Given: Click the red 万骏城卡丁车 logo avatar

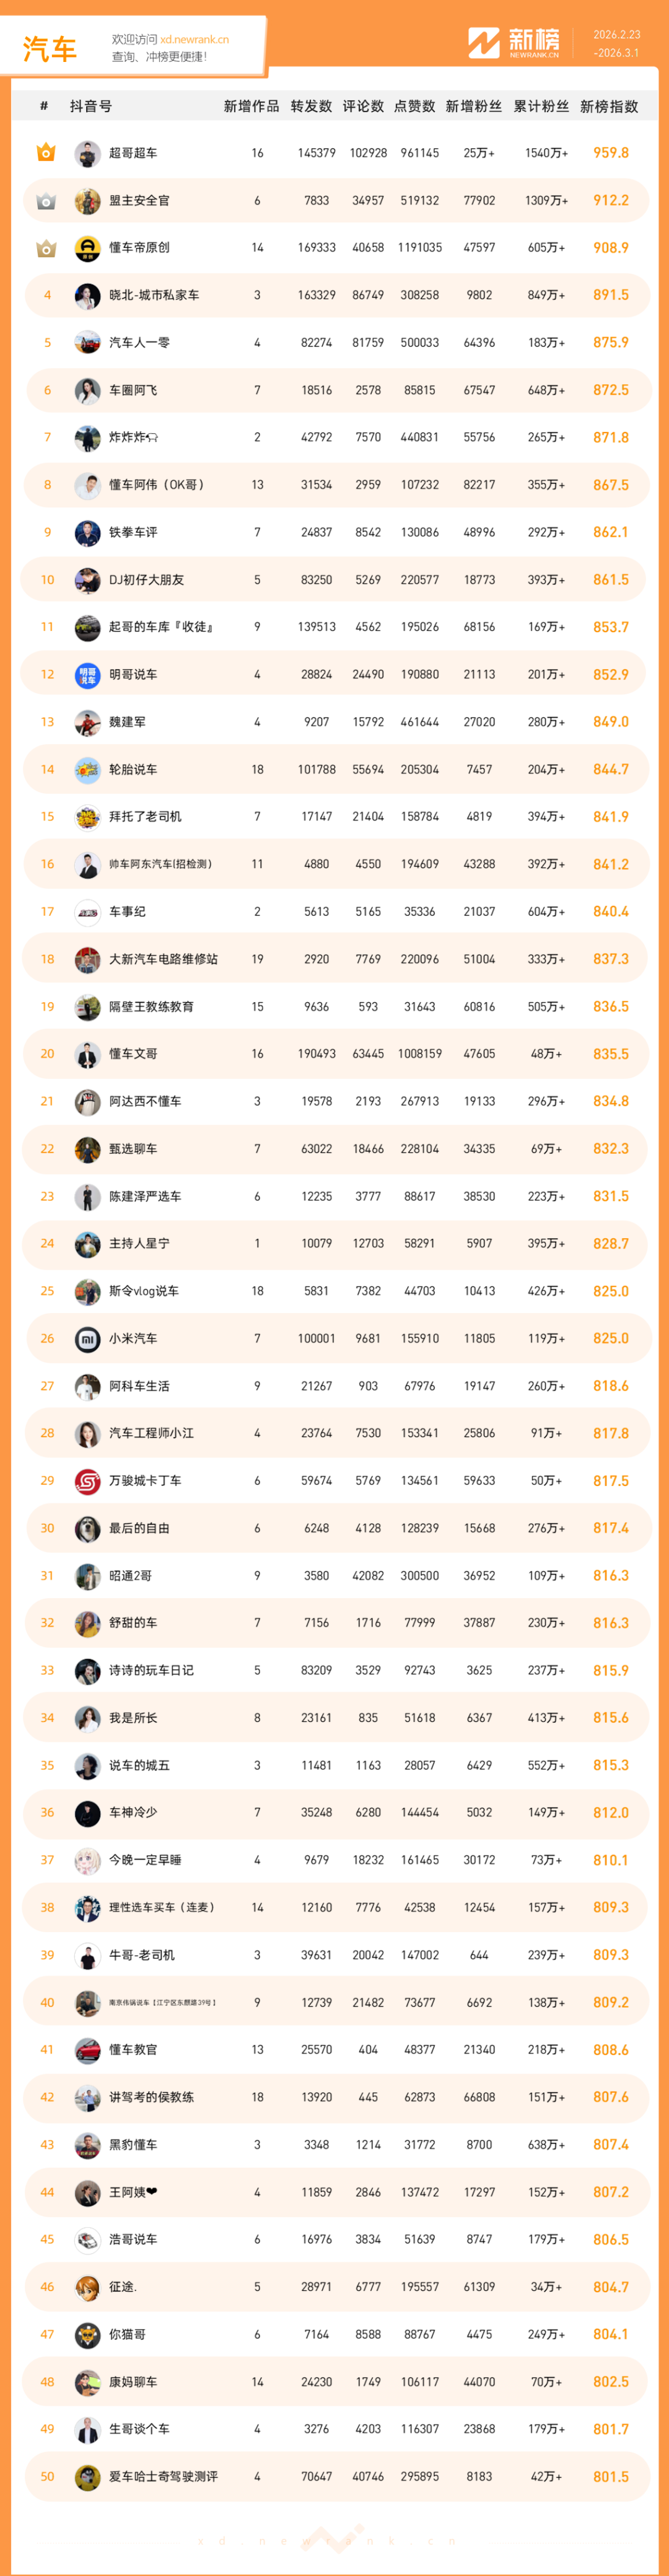Looking at the screenshot, I should tap(88, 1481).
